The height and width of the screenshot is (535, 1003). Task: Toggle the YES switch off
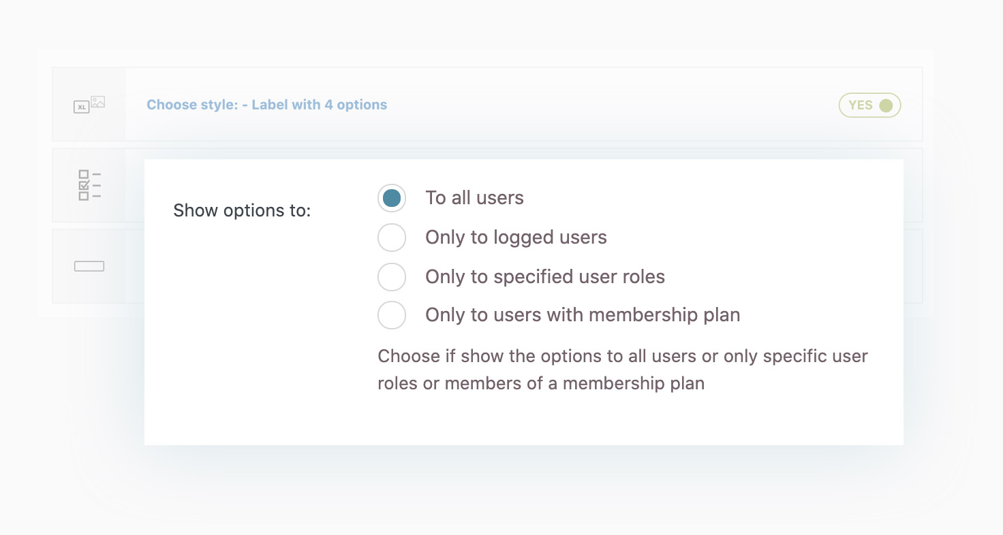(869, 106)
